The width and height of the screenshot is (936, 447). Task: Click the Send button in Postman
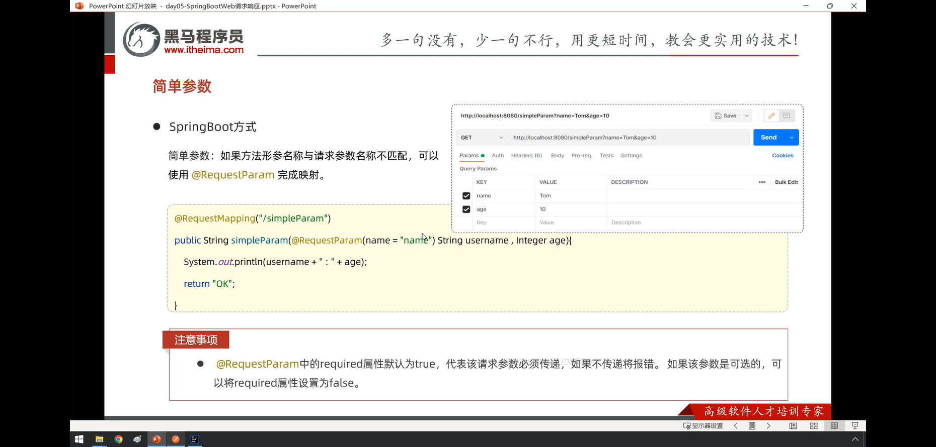coord(769,138)
